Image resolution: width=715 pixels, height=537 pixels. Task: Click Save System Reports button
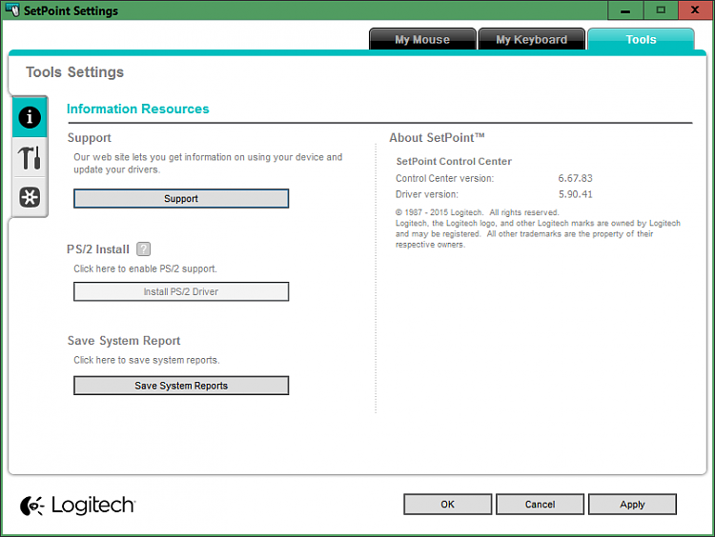coord(181,386)
